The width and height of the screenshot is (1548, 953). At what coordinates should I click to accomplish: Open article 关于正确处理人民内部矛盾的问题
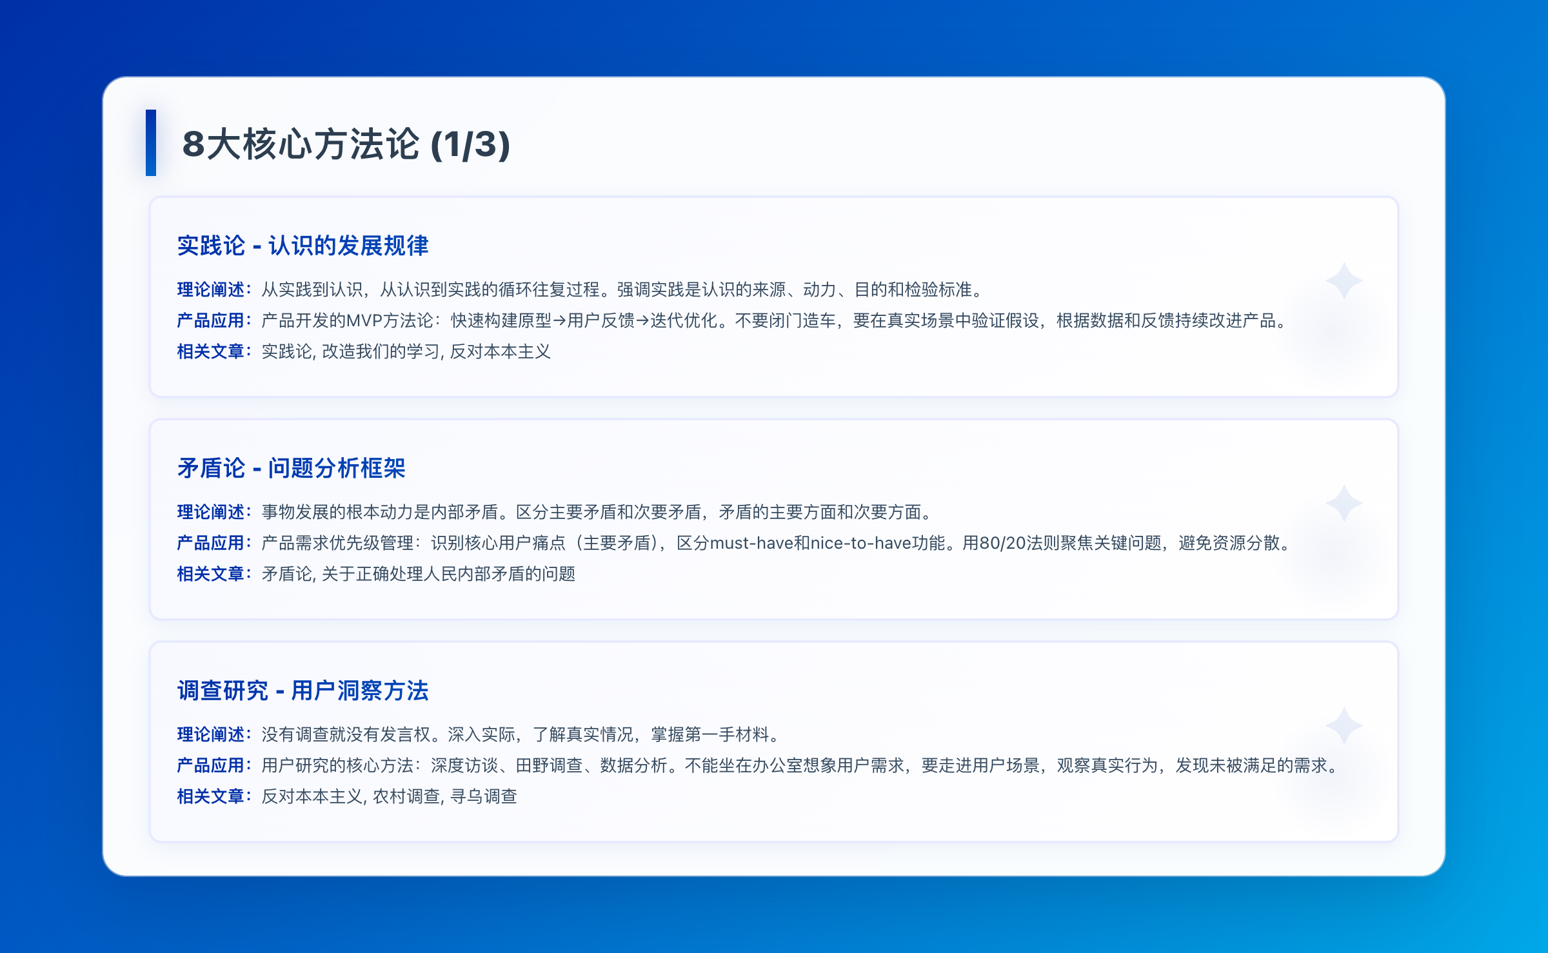(448, 574)
